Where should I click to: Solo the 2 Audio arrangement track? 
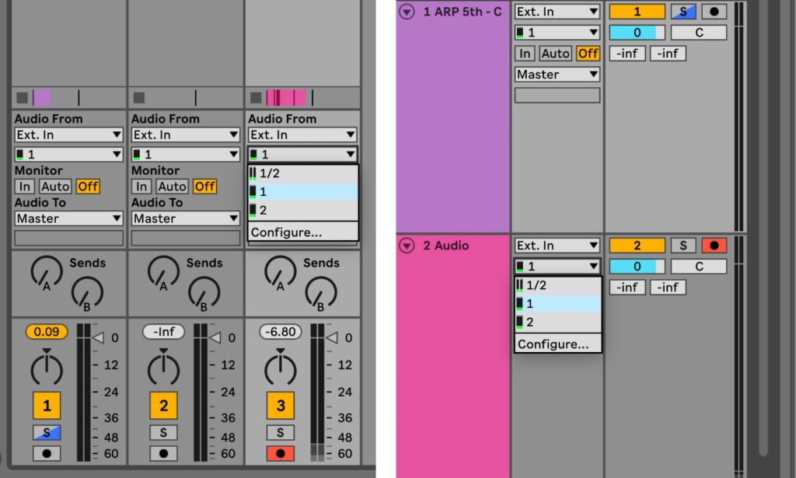683,246
